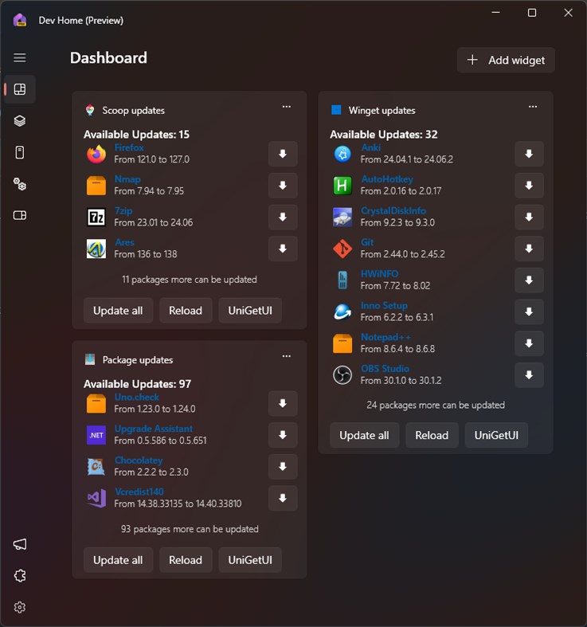Update all Scoop packages
Viewport: 587px width, 627px height.
(118, 310)
